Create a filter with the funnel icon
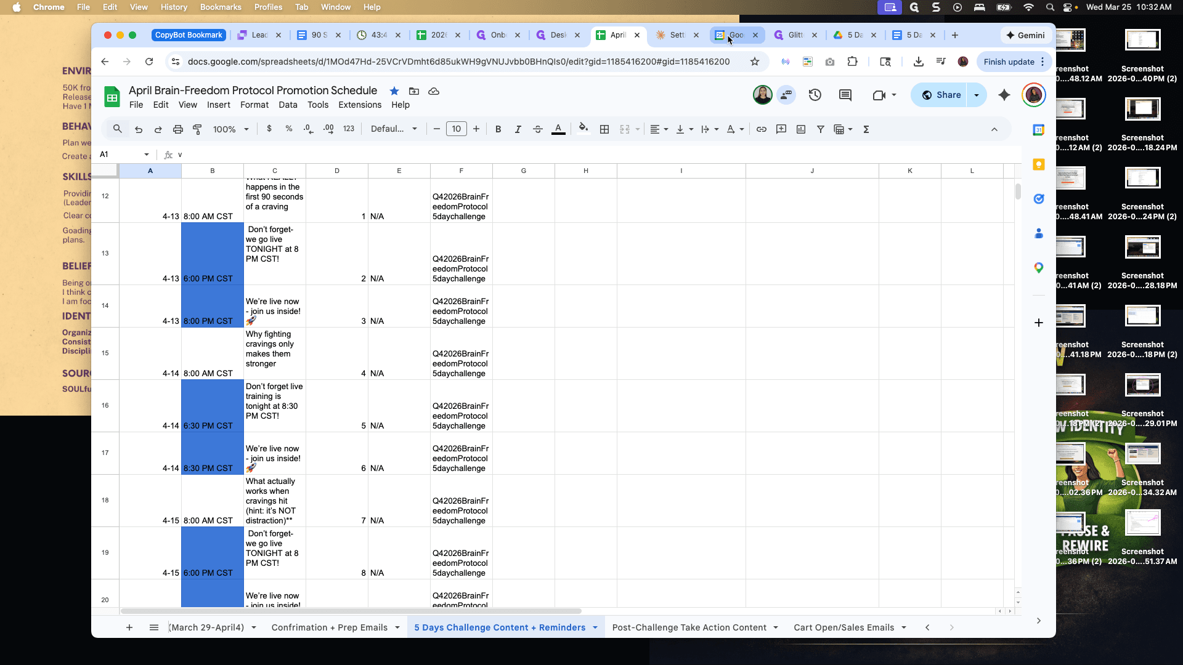 (x=821, y=129)
